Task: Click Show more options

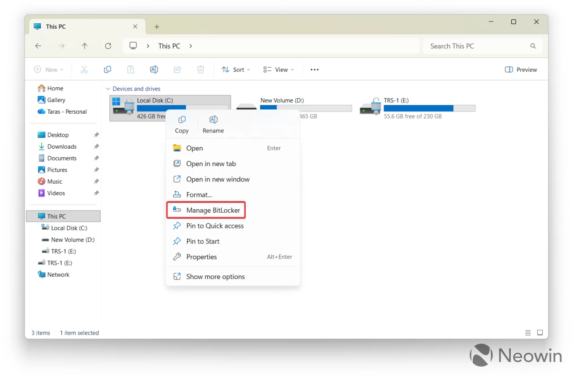Action: 233,277
